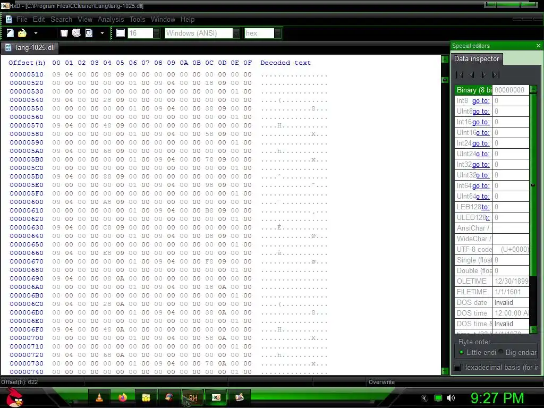
Task: Open the bytes per row dropdown arrow
Action: coord(157,33)
